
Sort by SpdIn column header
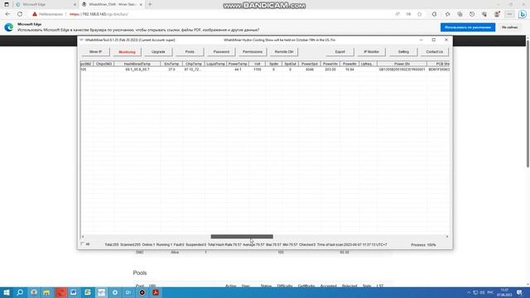[273, 64]
